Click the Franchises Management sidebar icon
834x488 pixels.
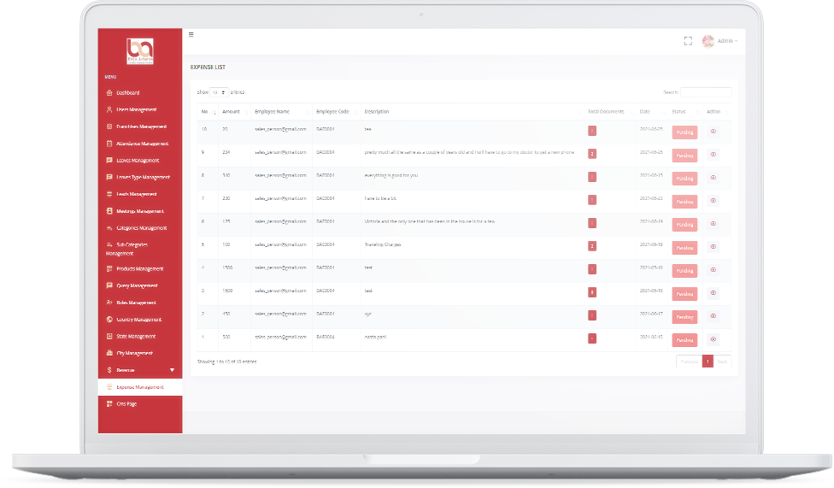click(109, 126)
